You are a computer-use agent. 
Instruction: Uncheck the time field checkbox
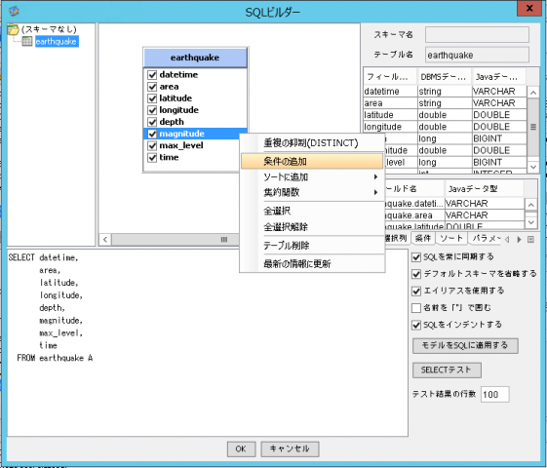click(x=152, y=157)
